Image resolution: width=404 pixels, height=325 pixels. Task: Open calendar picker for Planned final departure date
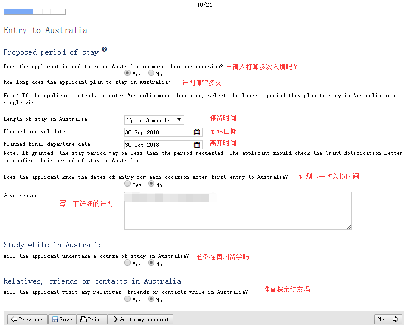click(197, 145)
